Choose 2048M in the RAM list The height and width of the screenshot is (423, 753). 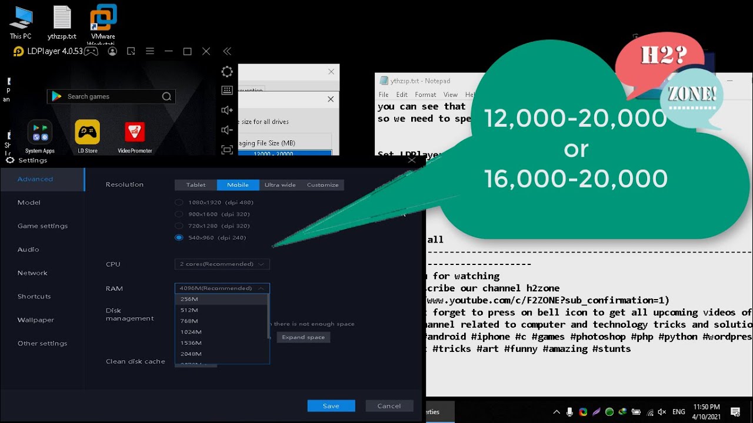[x=222, y=354]
